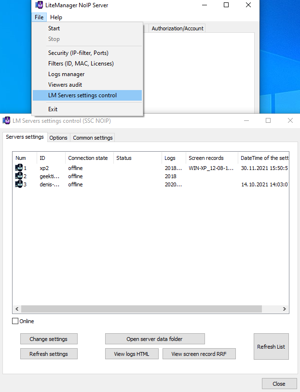
Task: Click the Logs column header
Action: [x=174, y=158]
